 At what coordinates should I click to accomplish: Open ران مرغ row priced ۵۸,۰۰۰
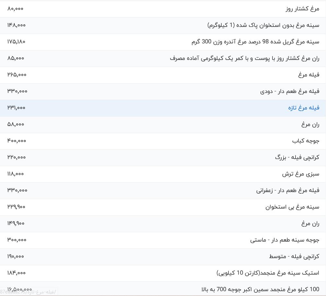310,124
